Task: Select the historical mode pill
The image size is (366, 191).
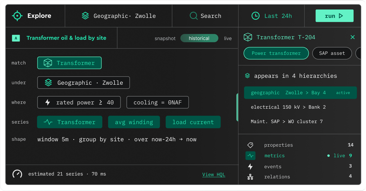Action: point(199,38)
